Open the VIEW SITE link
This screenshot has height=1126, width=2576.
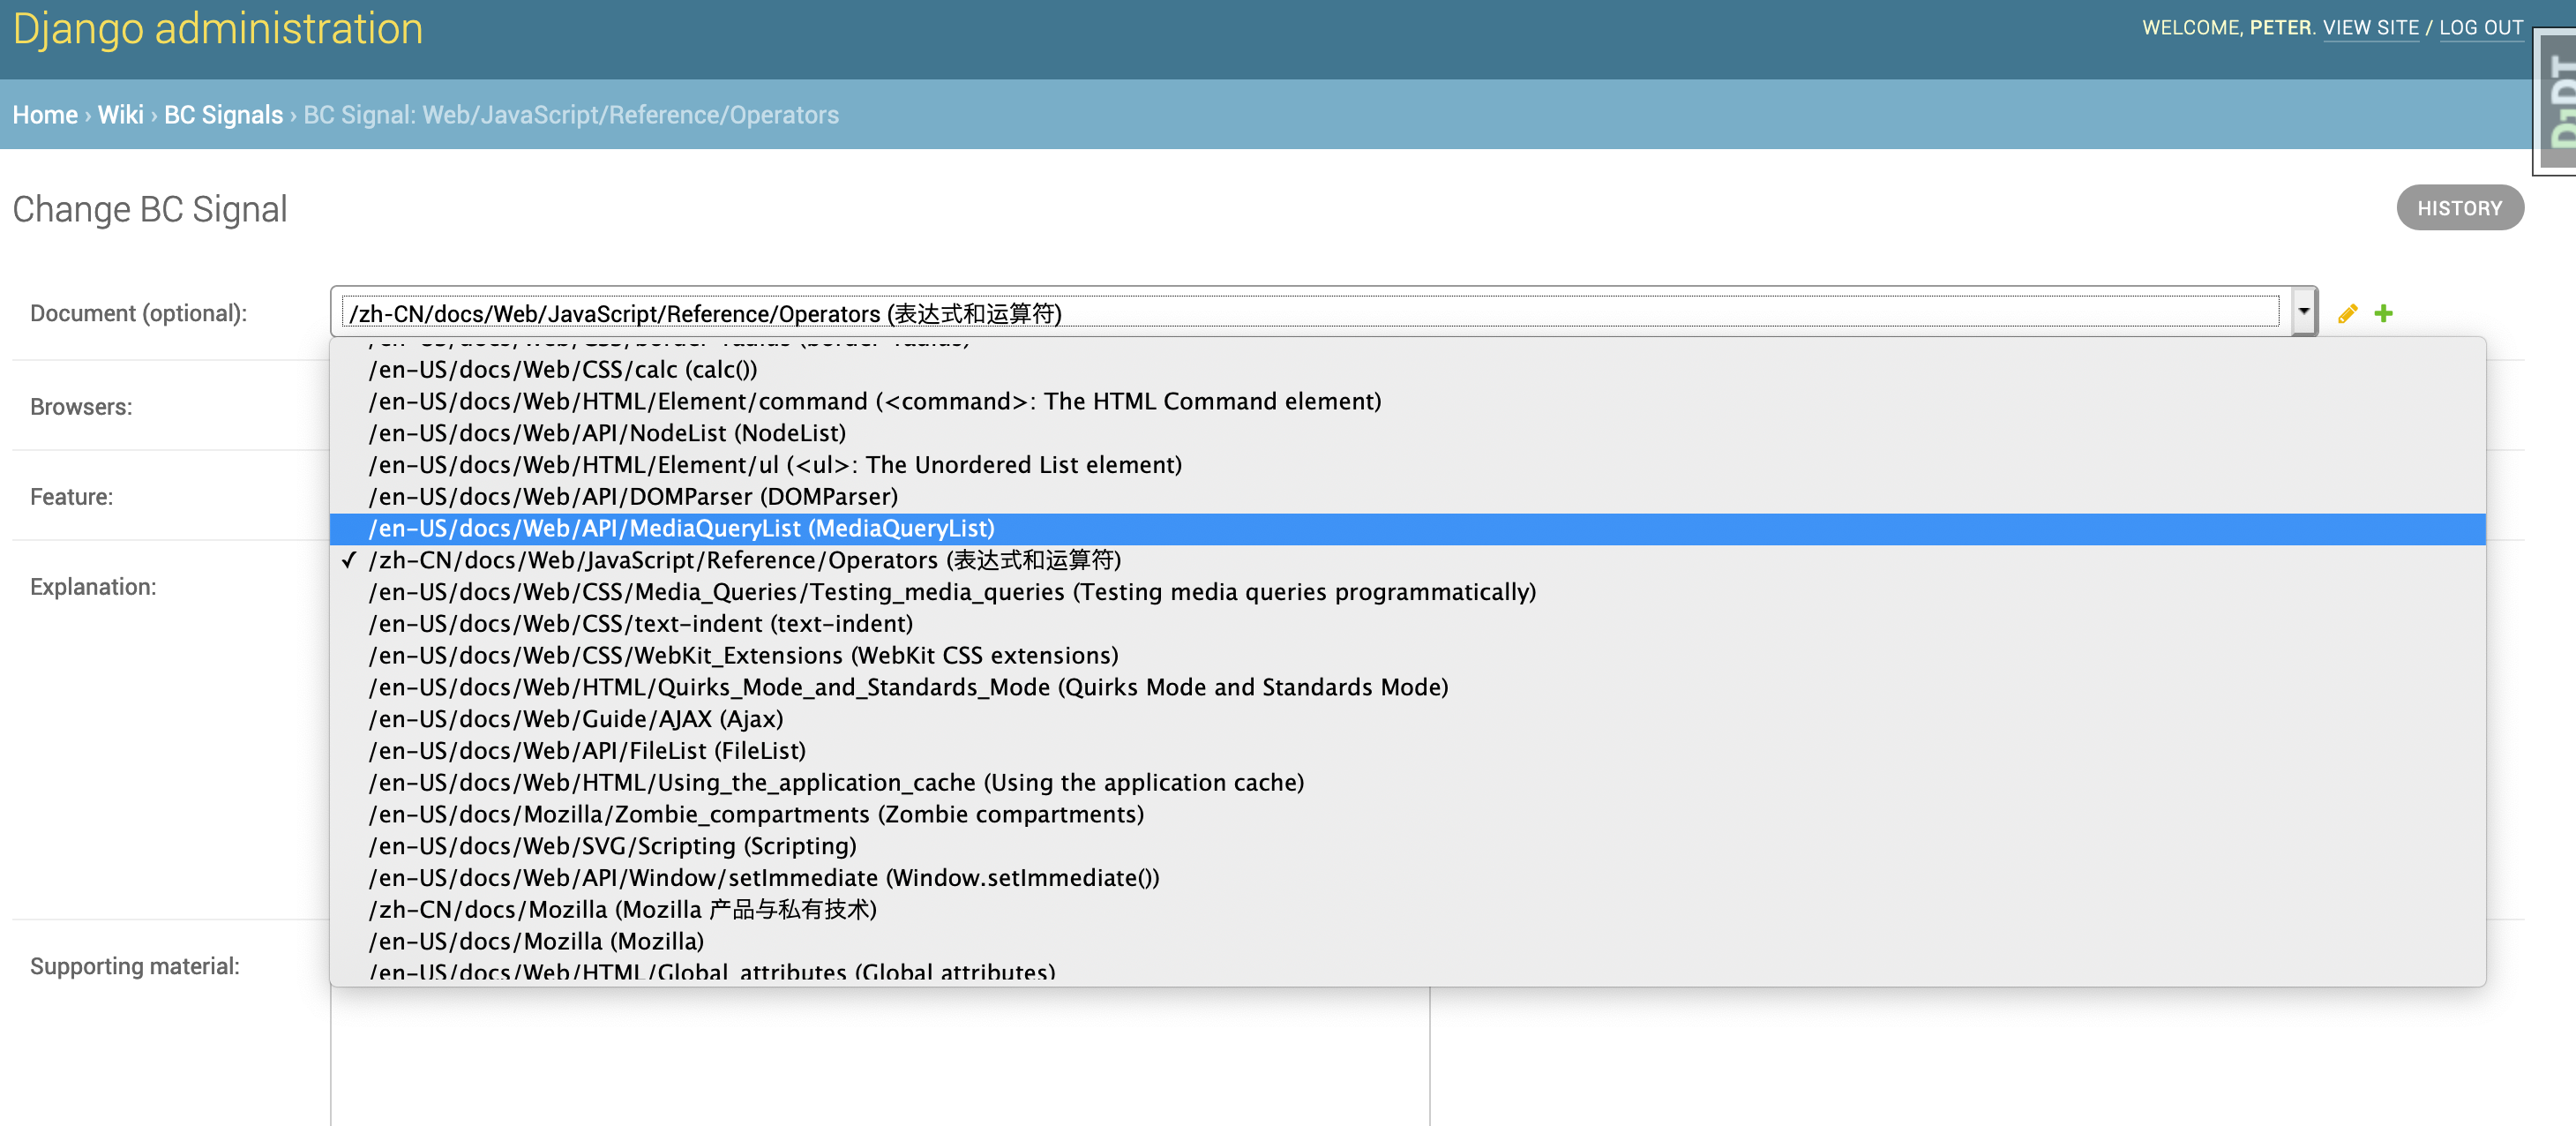click(2370, 28)
